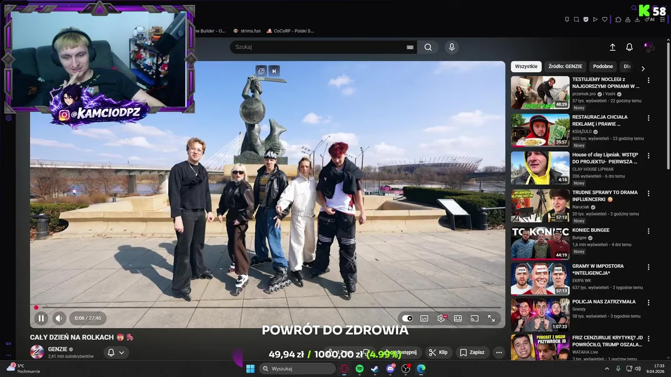Open the RESTAURACJA CHCIAŁA REKLAMĘ video title
Image resolution: width=671 pixels, height=377 pixels.
tap(600, 120)
